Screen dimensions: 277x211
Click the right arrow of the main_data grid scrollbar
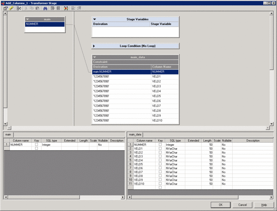[x=271, y=197]
